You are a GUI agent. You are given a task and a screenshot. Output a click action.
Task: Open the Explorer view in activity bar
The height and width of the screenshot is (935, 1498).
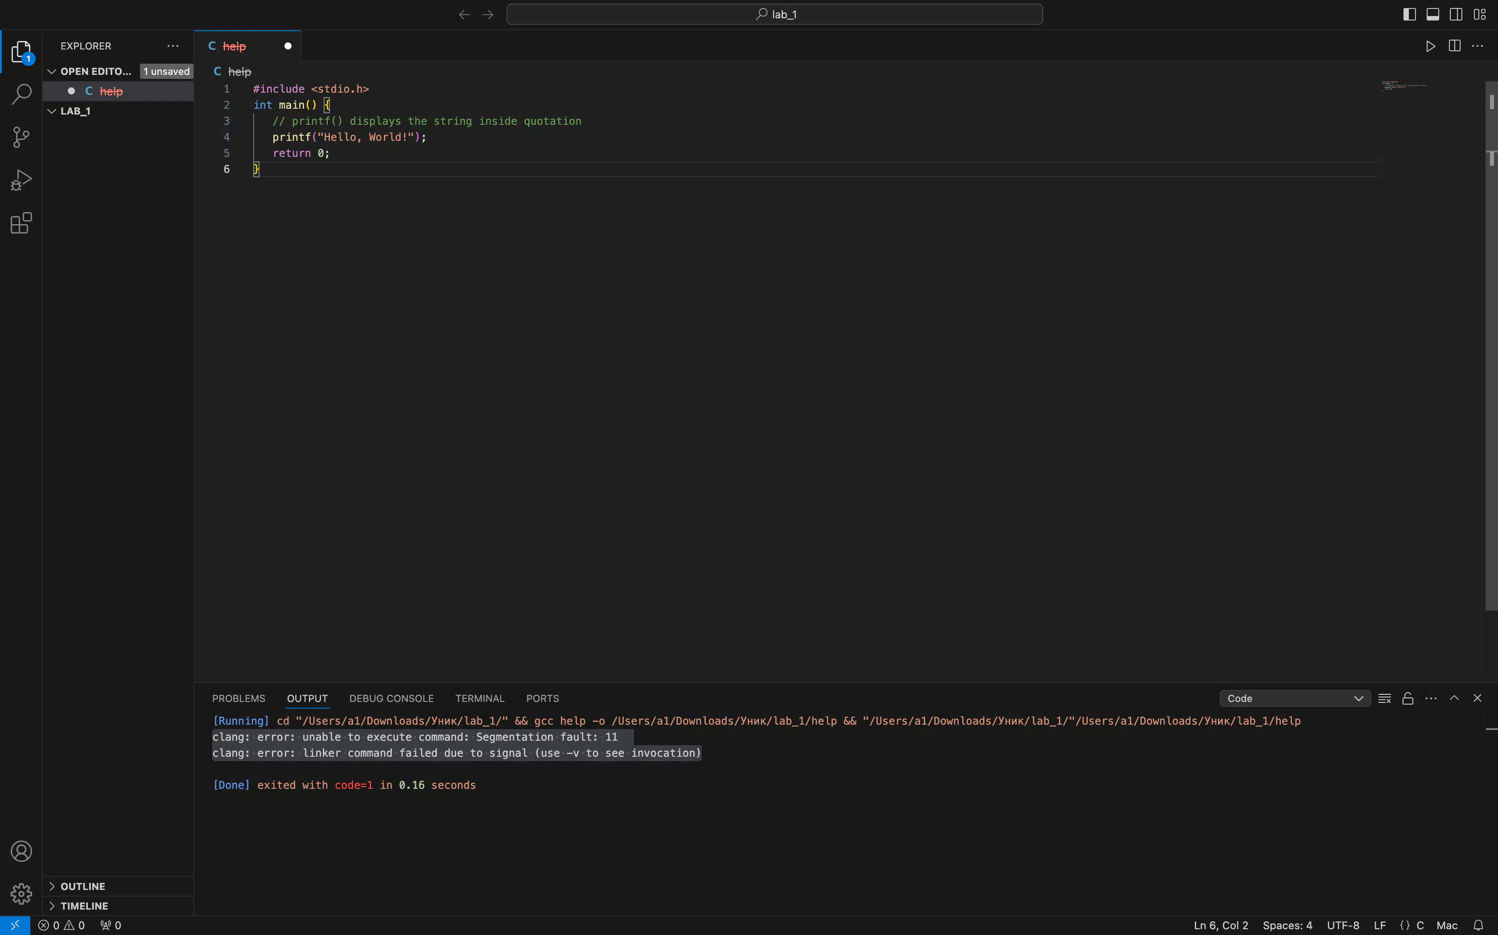coord(21,52)
